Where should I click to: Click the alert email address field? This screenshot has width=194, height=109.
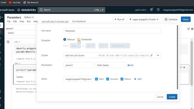pos(79,79)
